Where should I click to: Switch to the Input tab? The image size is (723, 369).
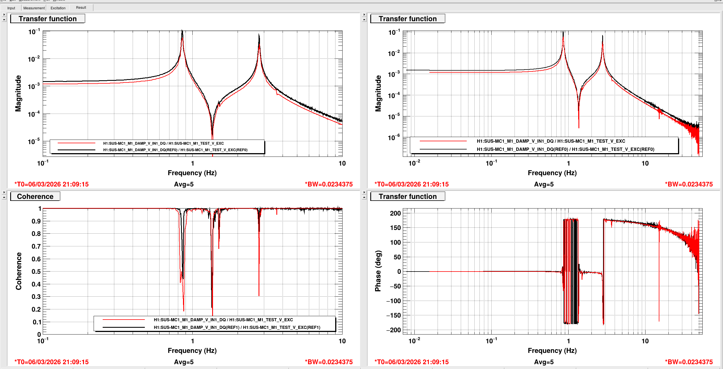click(11, 8)
